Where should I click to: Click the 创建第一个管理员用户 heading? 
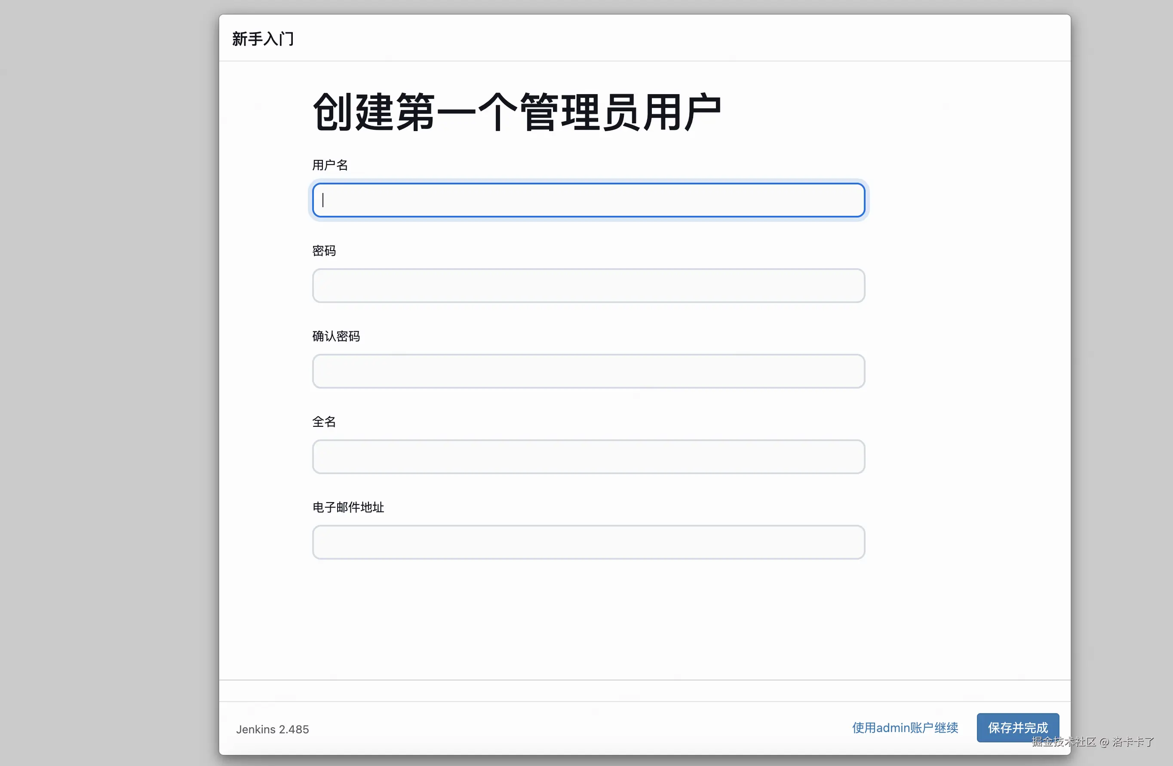(516, 112)
